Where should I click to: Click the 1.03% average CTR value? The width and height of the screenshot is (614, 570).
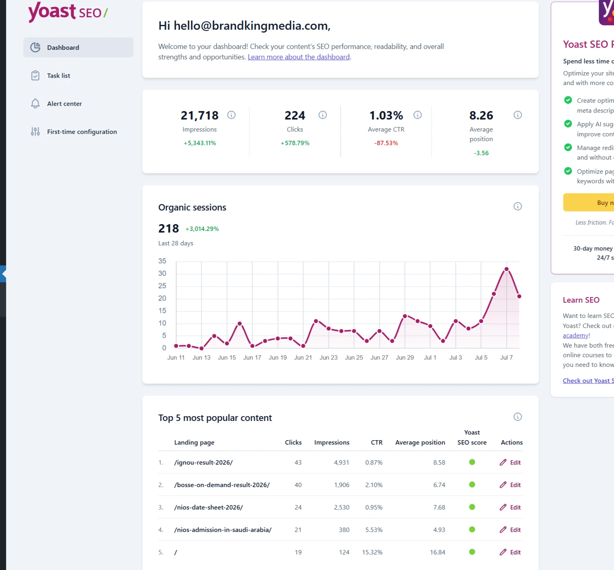(x=386, y=115)
